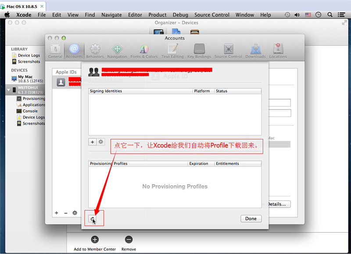Image resolution: width=351 pixels, height=254 pixels.
Task: Click the clock icon in the menu bar
Action: coord(319,15)
